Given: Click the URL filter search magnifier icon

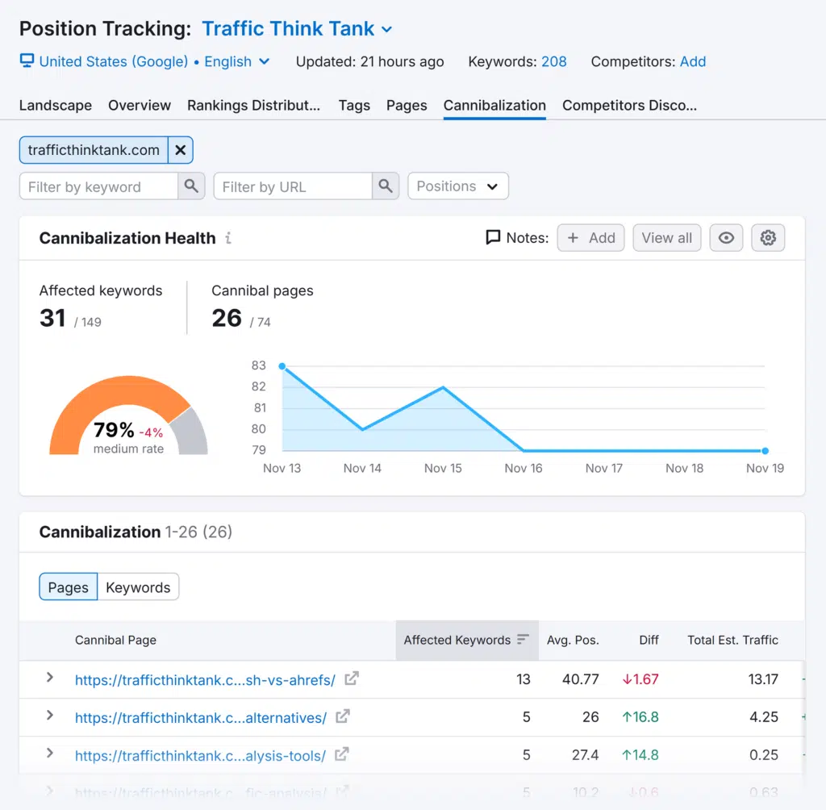Looking at the screenshot, I should 386,186.
